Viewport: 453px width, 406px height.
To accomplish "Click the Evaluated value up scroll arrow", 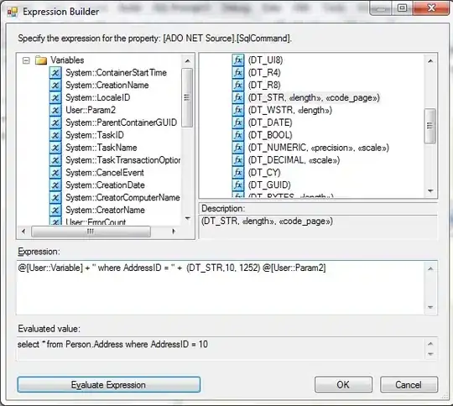I will [430, 344].
